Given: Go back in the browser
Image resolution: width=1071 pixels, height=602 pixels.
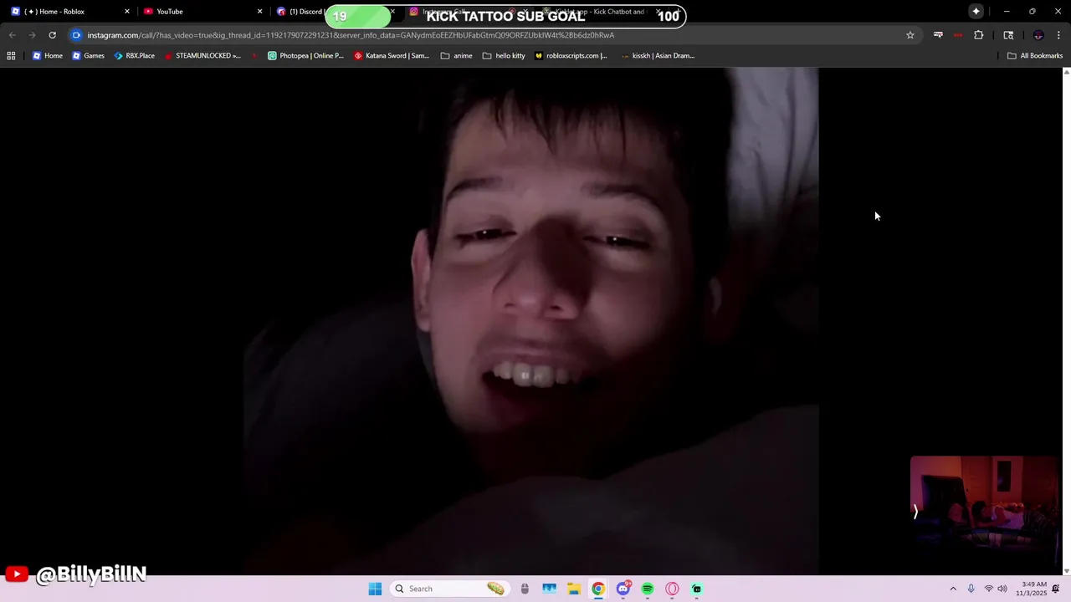Looking at the screenshot, I should pos(12,35).
